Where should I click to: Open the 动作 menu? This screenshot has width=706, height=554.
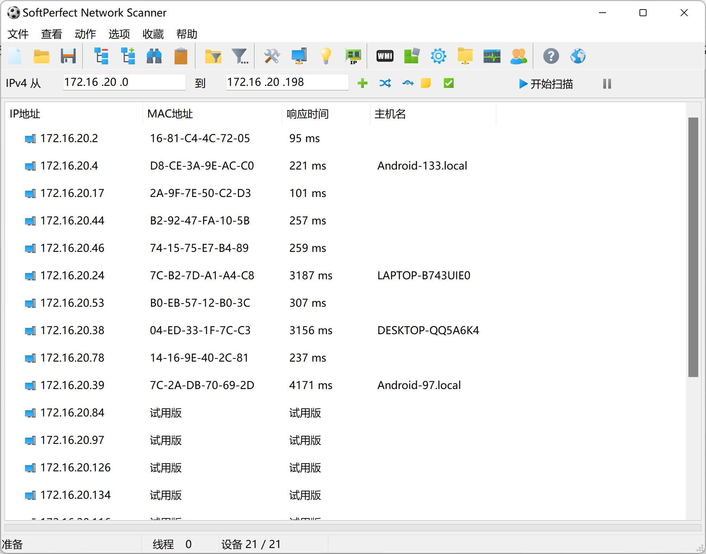click(85, 34)
